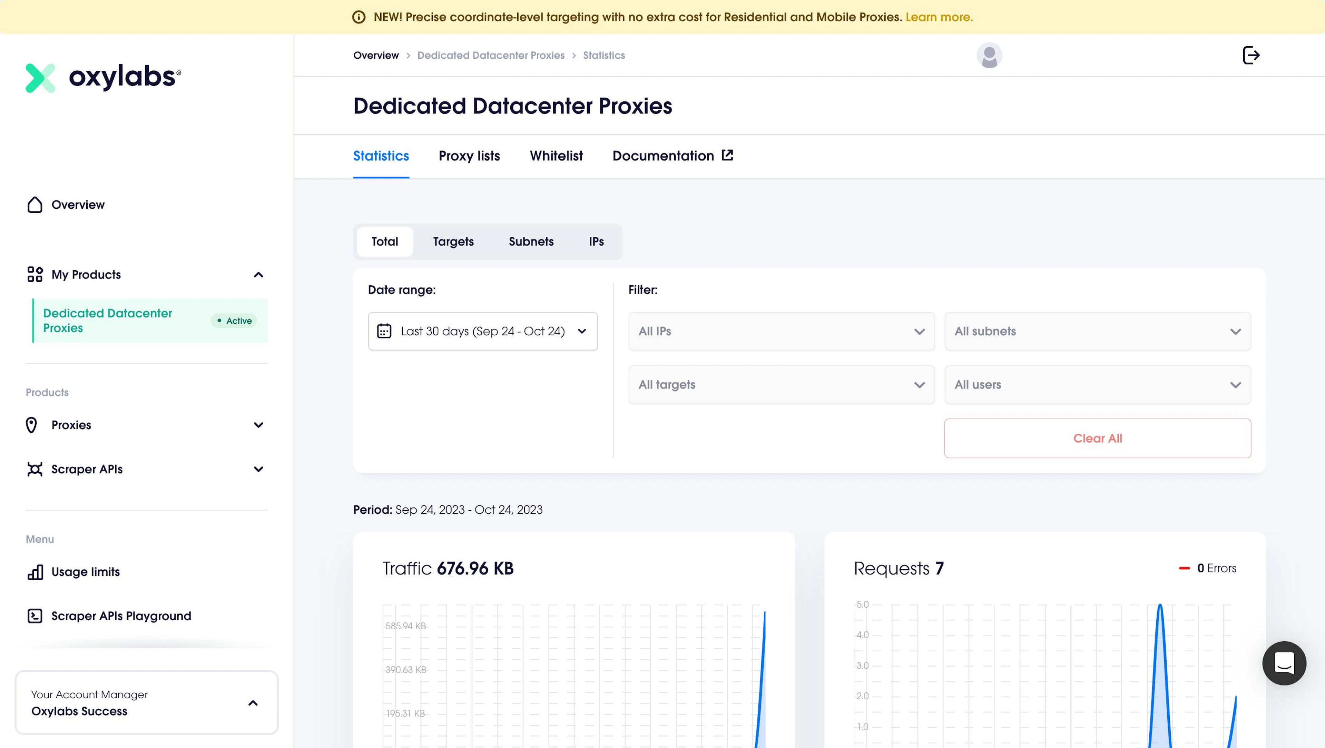This screenshot has height=748, width=1325.
Task: Click the My Products grid icon
Action: (35, 274)
